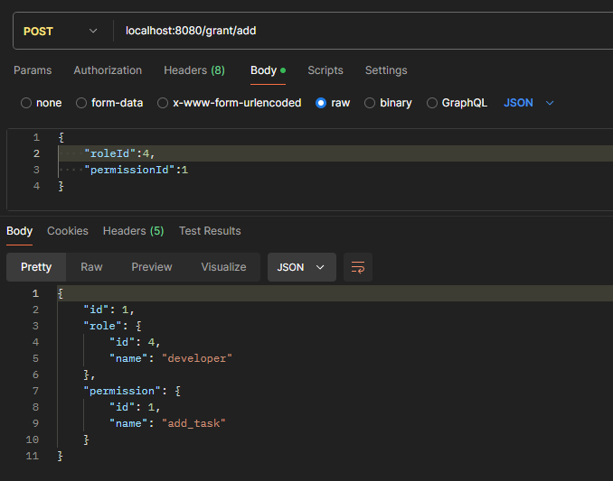Open the POST method dropdown
613x481 pixels.
pyautogui.click(x=60, y=31)
